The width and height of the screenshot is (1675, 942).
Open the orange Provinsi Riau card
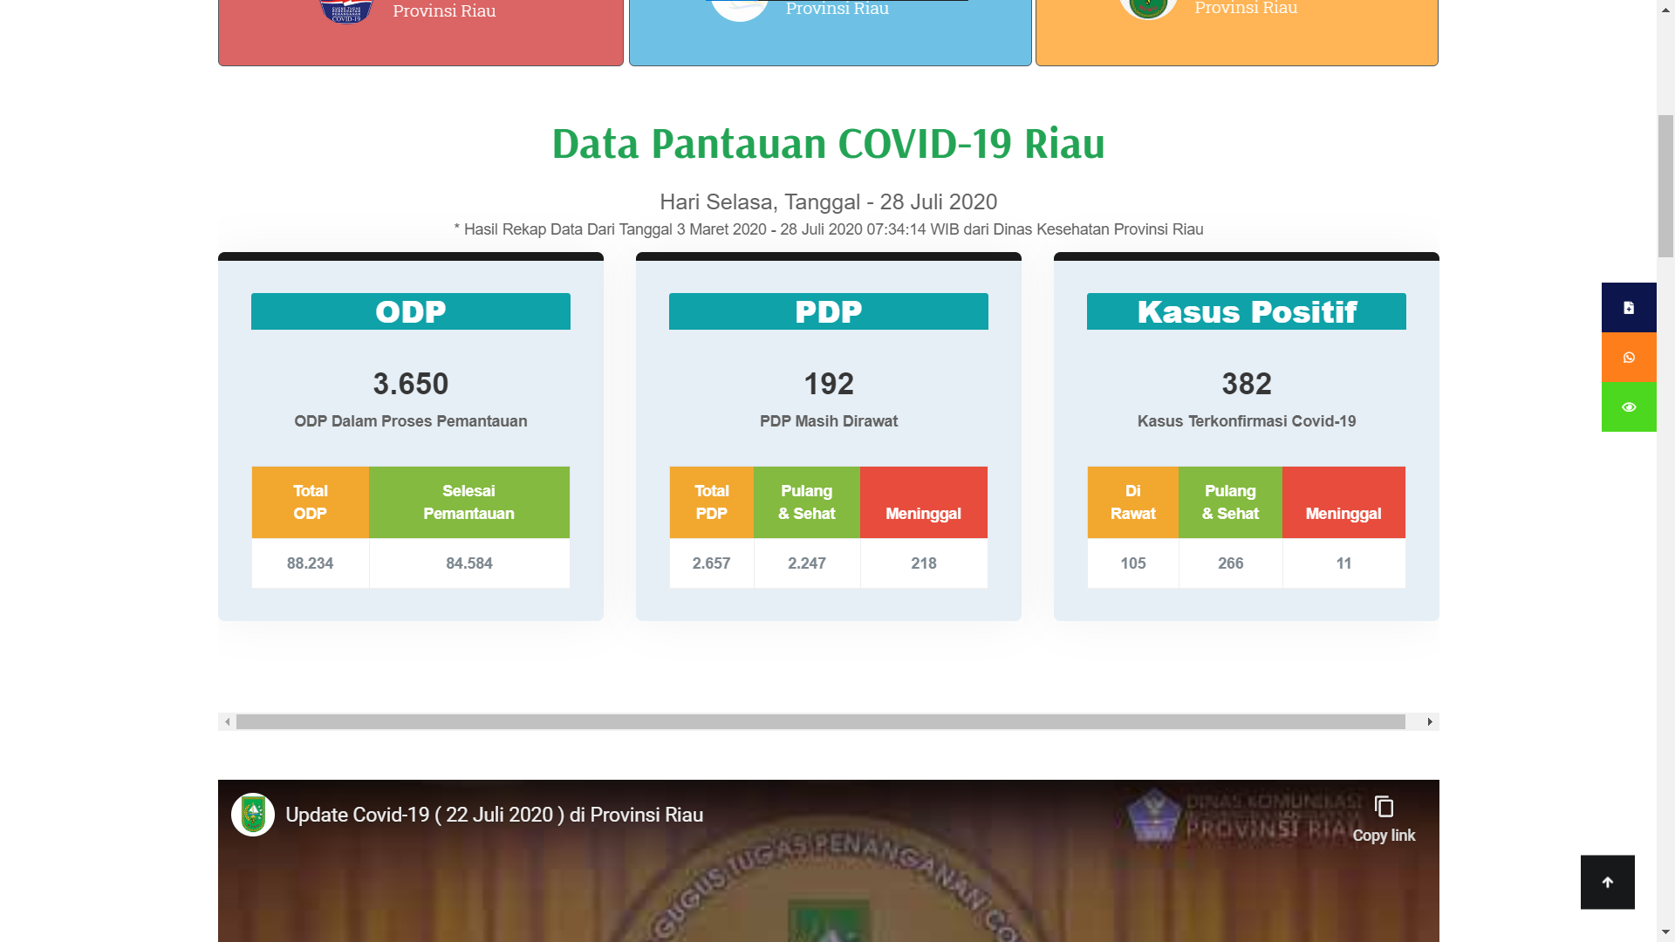(1236, 33)
